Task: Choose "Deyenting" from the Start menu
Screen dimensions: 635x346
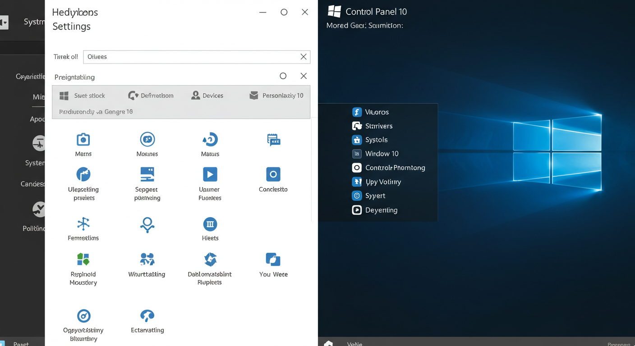Action: click(357, 210)
